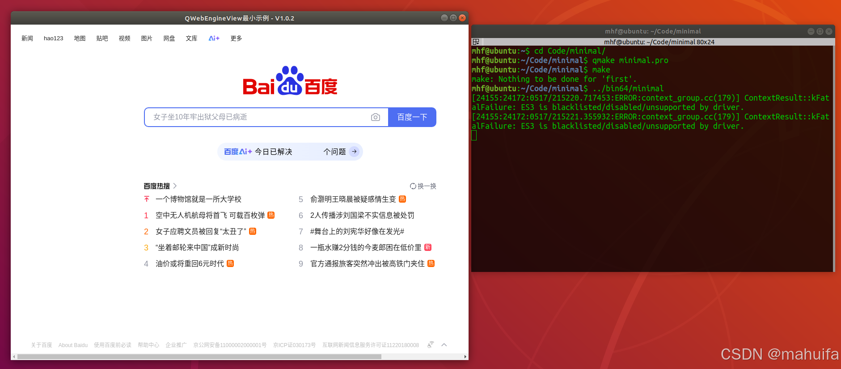
Task: Click the horizontal scrollbar thumb in browser
Action: click(199, 356)
